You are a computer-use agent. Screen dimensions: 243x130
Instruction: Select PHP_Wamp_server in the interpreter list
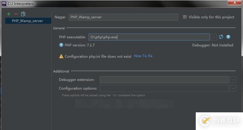[28, 21]
